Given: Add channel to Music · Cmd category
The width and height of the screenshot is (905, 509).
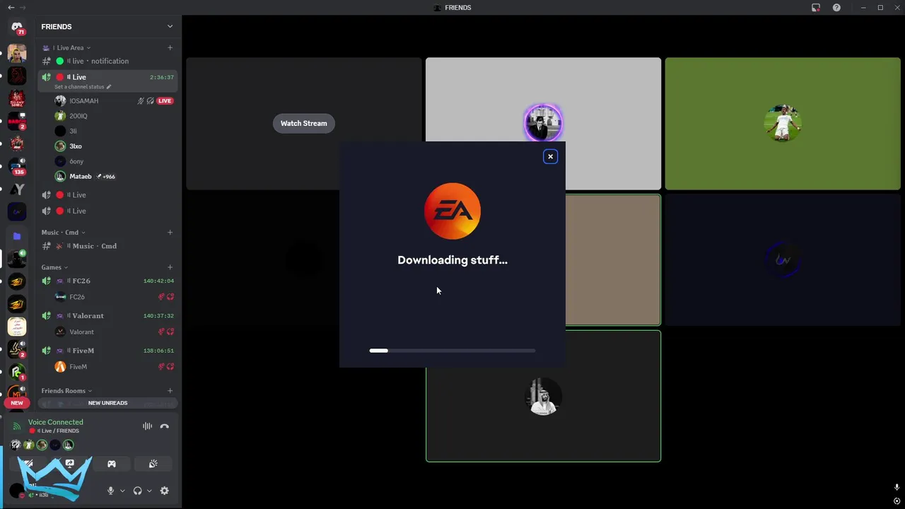Looking at the screenshot, I should pyautogui.click(x=170, y=233).
